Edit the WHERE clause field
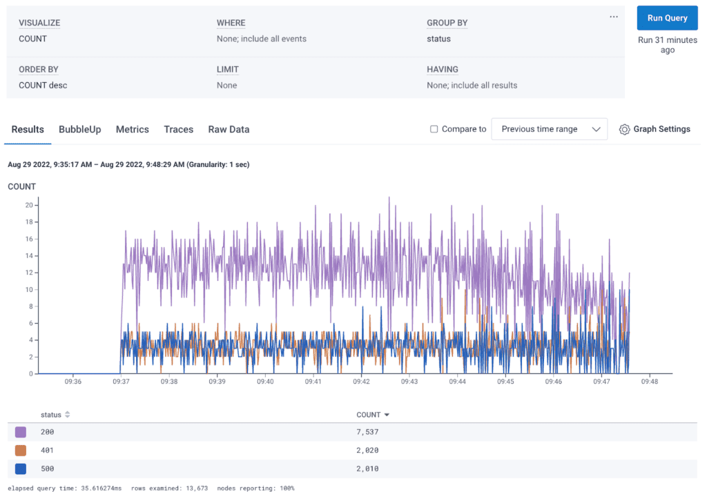Viewport: 707px width, 492px height. 261,39
